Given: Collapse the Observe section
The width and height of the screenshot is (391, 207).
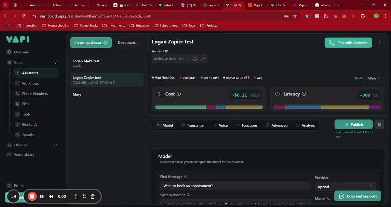Looking at the screenshot, I should (x=55, y=145).
